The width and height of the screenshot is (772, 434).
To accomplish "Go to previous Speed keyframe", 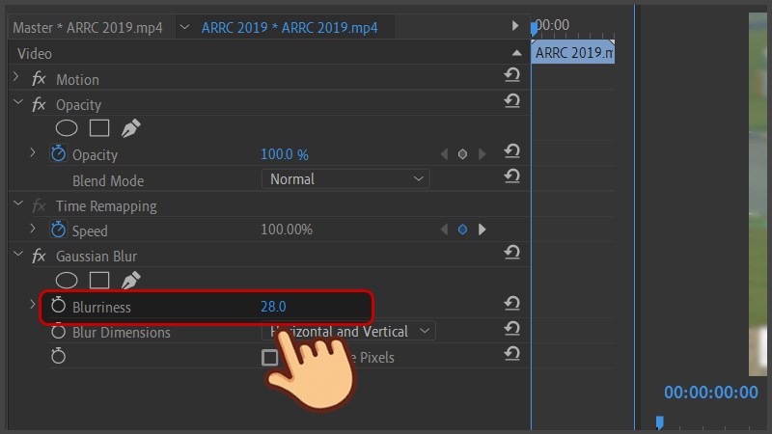I will coord(444,230).
